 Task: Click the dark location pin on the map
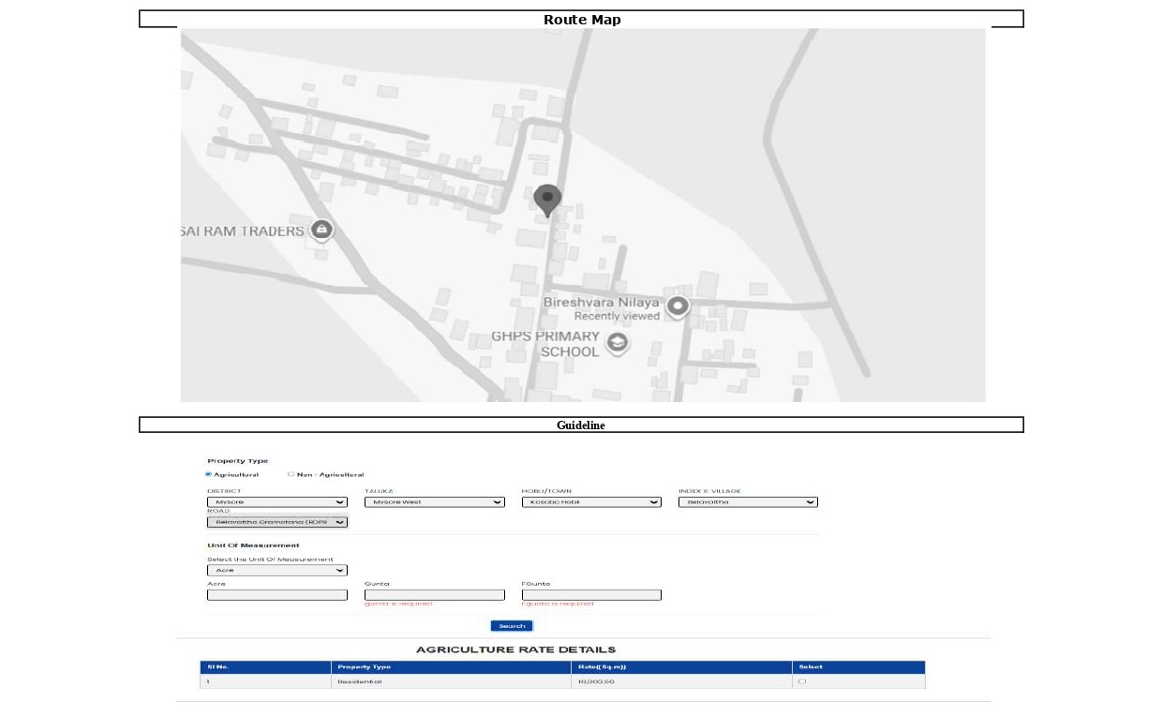[547, 200]
